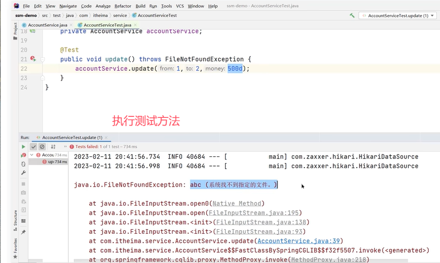Screen dimensions: 440x263
Task: Open the Help menu
Action: (213, 6)
